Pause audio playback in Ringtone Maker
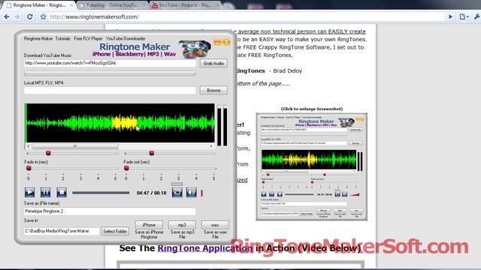481x270 pixels. point(45,193)
